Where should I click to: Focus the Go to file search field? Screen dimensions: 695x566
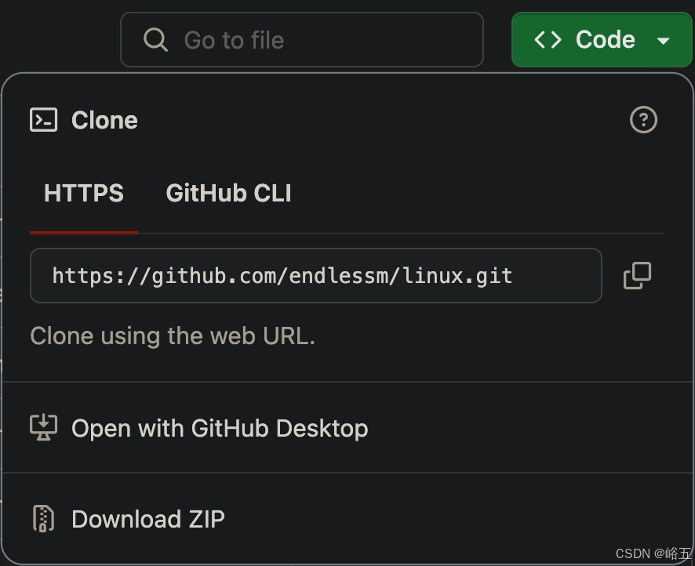coord(302,40)
